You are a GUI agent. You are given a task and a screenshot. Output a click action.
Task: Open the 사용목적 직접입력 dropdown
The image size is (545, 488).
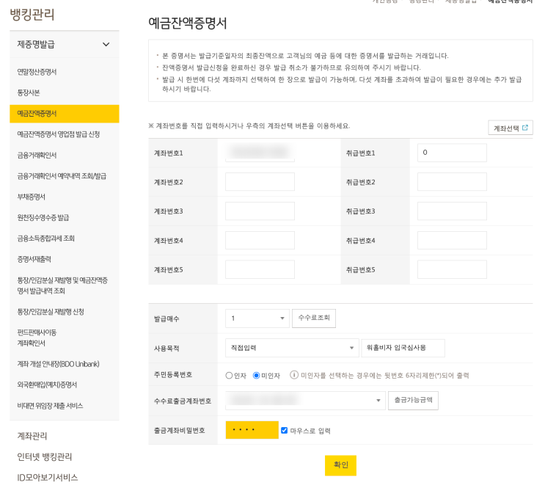coord(292,348)
